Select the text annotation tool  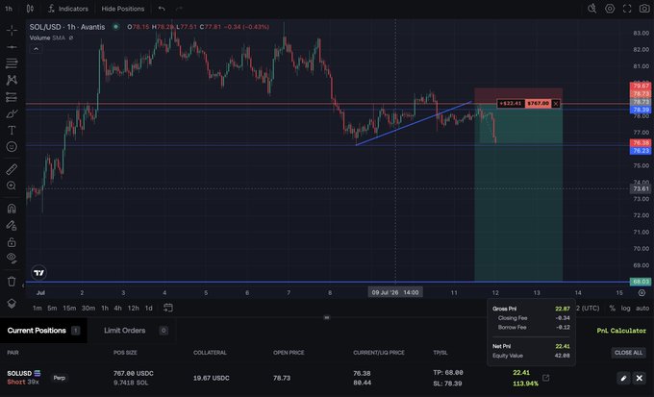[12, 130]
